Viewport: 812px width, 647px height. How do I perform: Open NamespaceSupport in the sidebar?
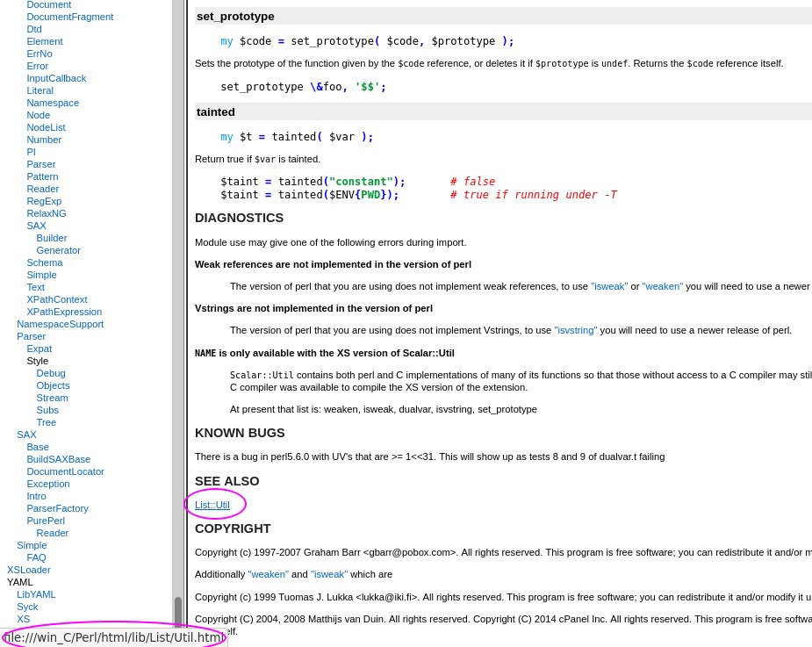[x=60, y=324]
